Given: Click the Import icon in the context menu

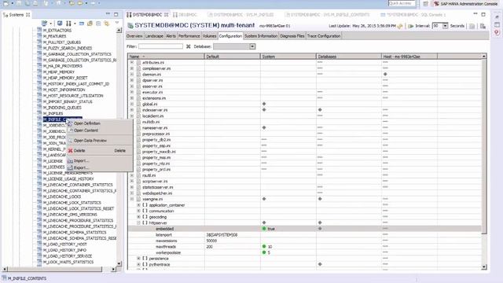Looking at the screenshot, I should tap(70, 160).
